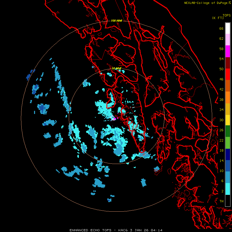The image size is (232, 232).
Task: Click the cyan swatch between 2 and 6
Action: tap(228, 189)
